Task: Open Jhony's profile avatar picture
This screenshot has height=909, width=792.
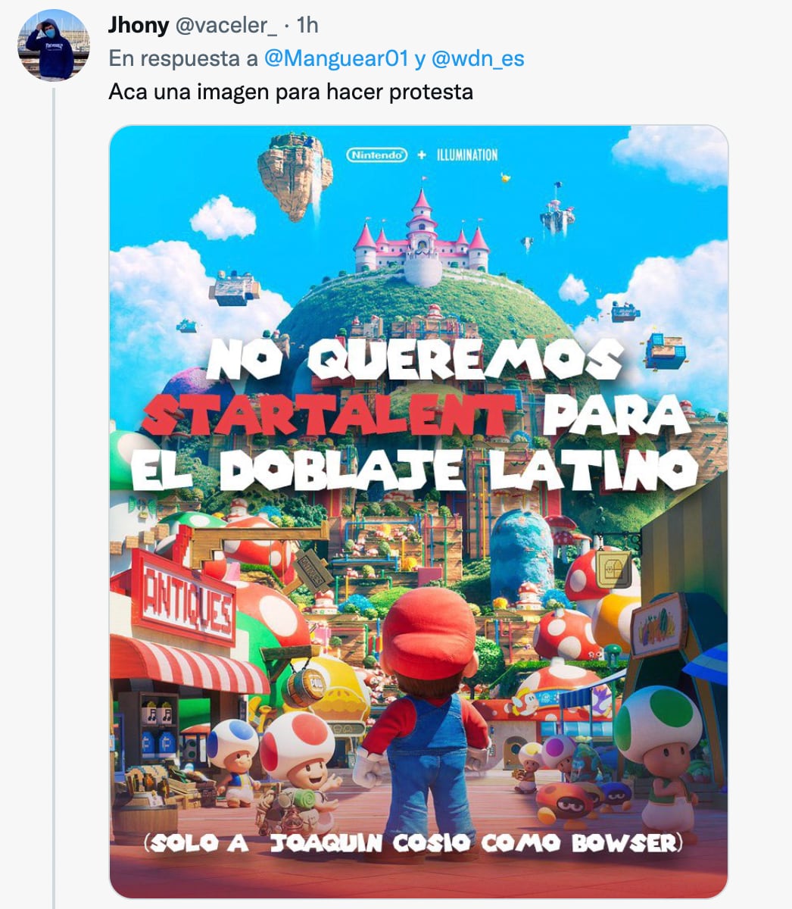Action: click(x=54, y=45)
